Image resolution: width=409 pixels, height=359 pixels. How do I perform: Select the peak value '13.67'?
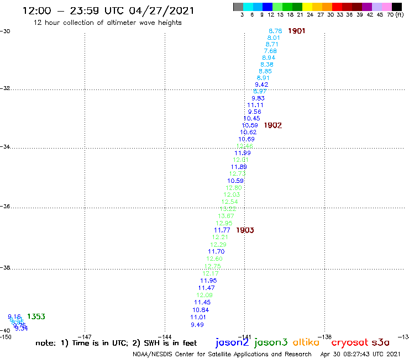point(226,216)
